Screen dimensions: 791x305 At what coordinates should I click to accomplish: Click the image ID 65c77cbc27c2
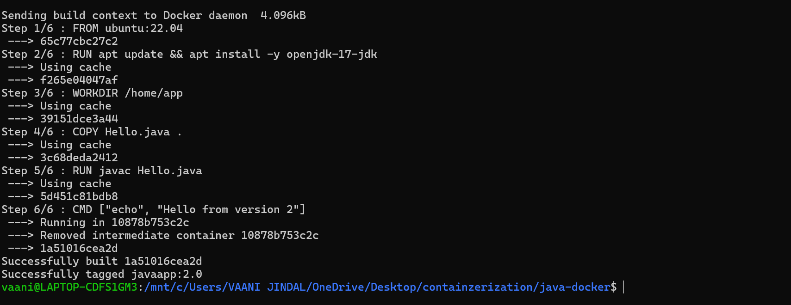(x=79, y=41)
